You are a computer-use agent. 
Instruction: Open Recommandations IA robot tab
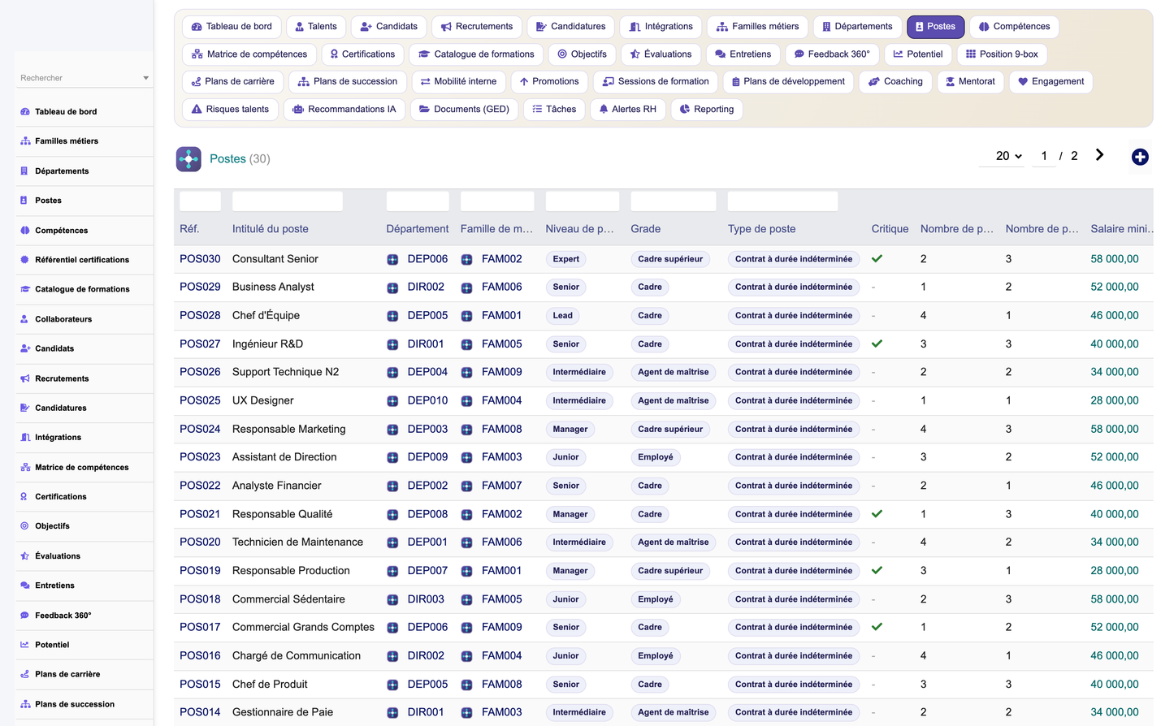344,109
